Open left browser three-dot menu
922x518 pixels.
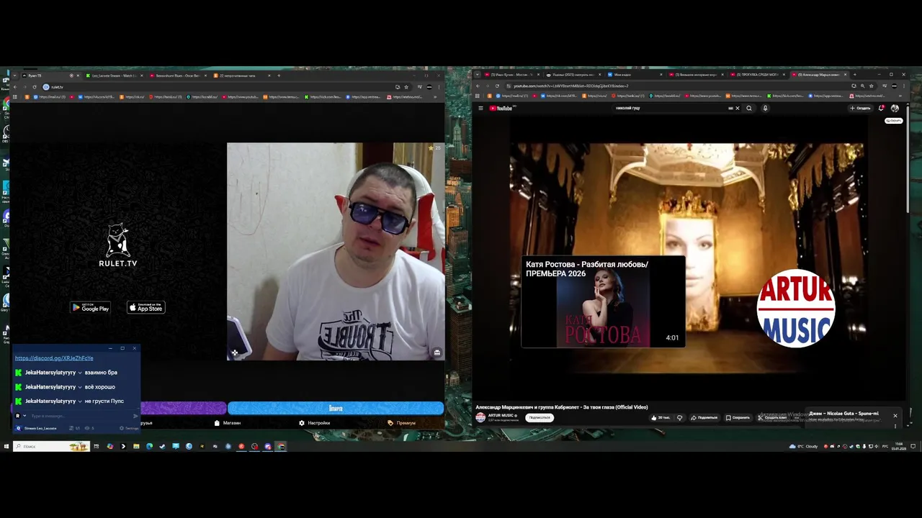point(439,87)
